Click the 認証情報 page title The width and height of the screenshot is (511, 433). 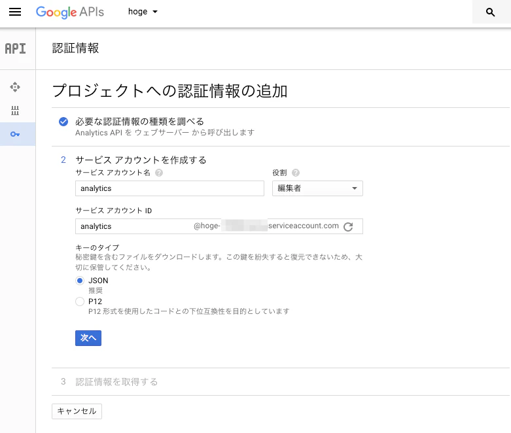tap(76, 48)
